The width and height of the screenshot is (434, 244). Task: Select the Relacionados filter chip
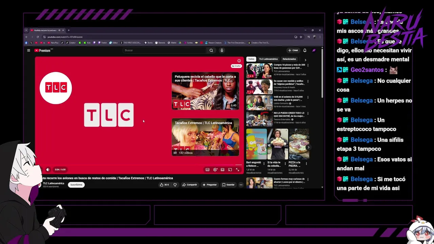pos(289,59)
